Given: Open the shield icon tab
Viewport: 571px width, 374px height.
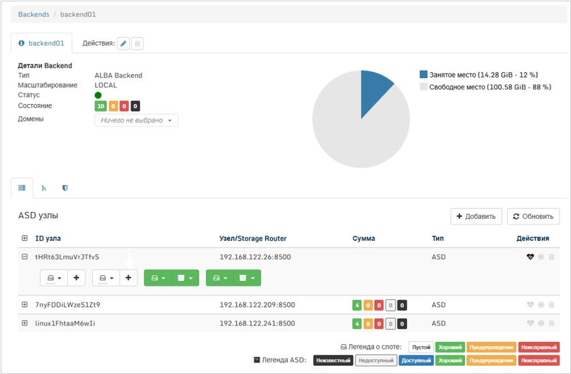Looking at the screenshot, I should pyautogui.click(x=65, y=188).
